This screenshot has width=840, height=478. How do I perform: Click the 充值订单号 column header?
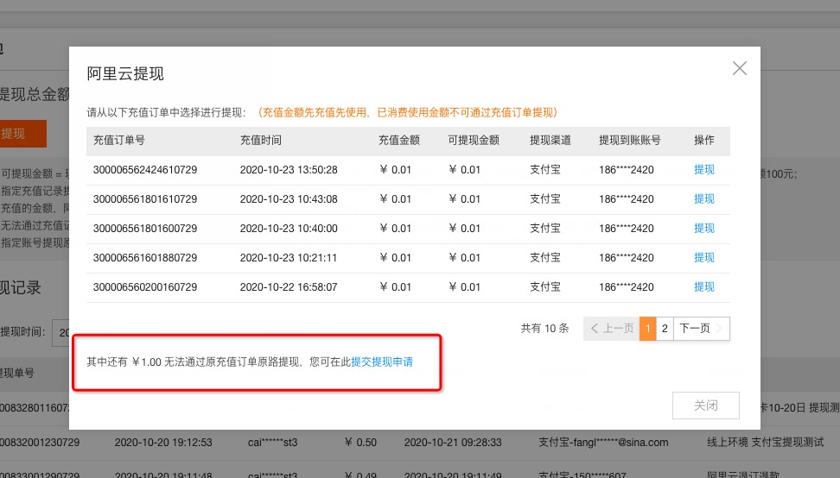[119, 140]
